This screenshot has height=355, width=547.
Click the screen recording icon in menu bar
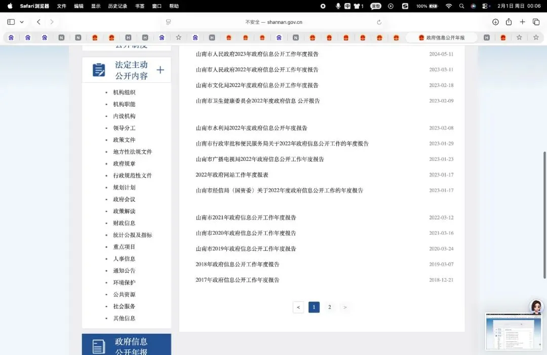point(323,6)
